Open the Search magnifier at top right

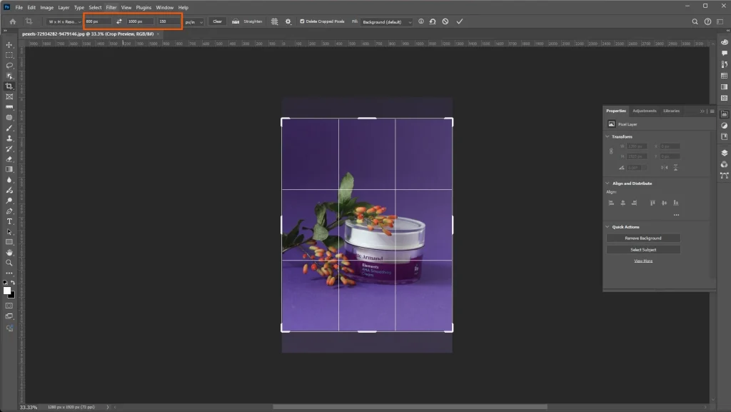pyautogui.click(x=695, y=21)
